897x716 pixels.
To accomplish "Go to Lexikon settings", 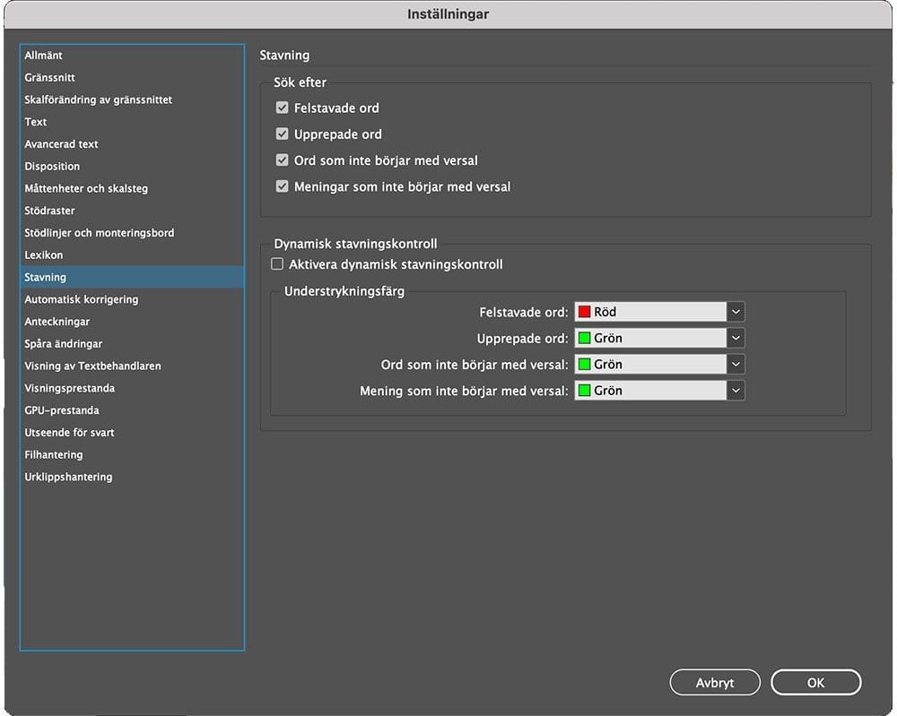I will [132, 255].
